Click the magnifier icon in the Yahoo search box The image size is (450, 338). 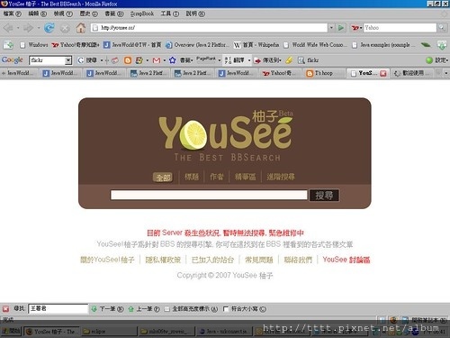(441, 28)
